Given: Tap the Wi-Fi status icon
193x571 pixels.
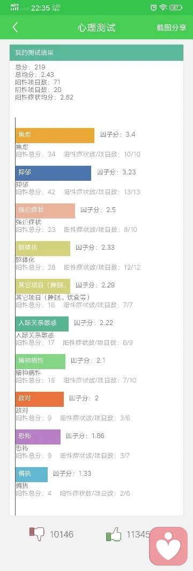Looking at the screenshot, I should coord(164,8).
